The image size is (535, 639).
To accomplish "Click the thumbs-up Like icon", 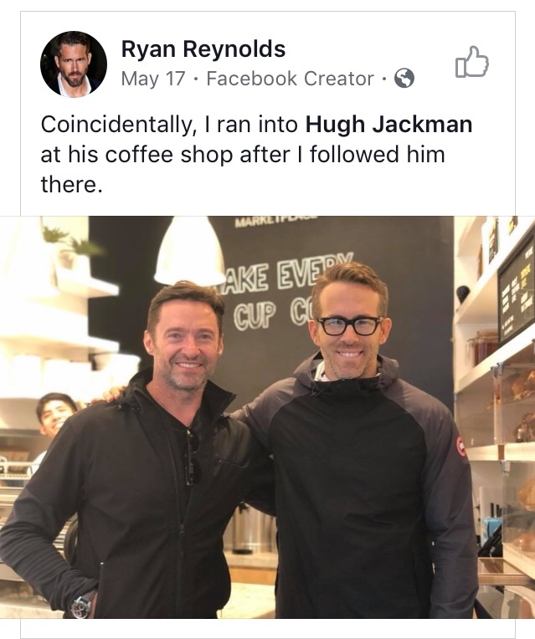I will pos(471,62).
